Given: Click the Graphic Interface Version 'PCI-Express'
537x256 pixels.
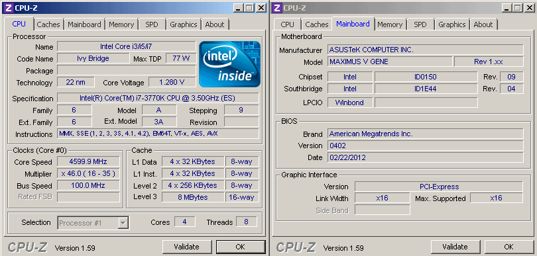Looking at the screenshot, I should [x=439, y=187].
